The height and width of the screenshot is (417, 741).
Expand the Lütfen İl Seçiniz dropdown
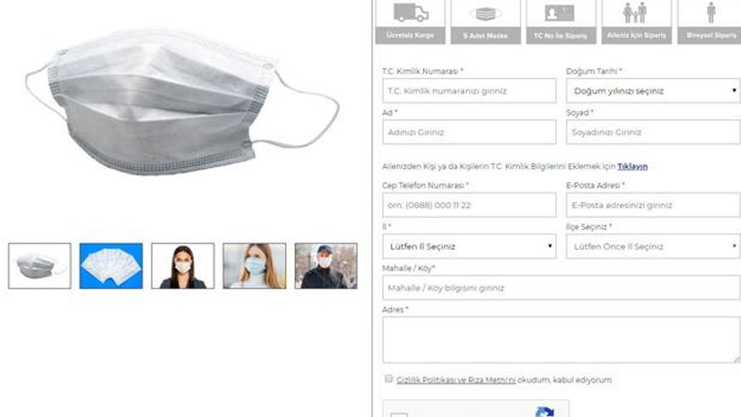click(x=469, y=246)
